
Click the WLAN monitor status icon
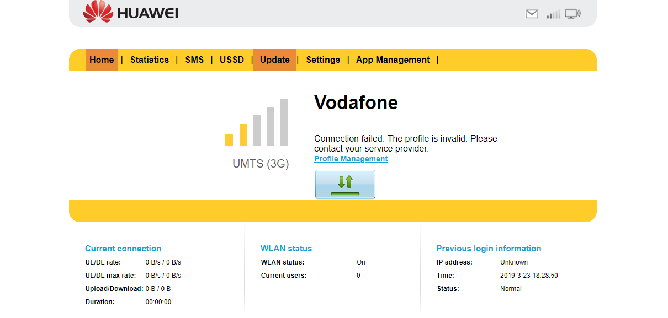pyautogui.click(x=572, y=14)
